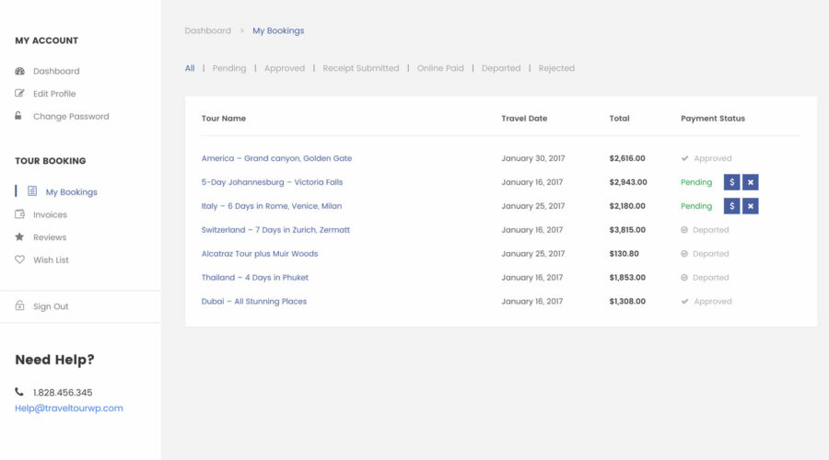The image size is (829, 460).
Task: Open My Bookings in sidebar menu
Action: tap(71, 192)
